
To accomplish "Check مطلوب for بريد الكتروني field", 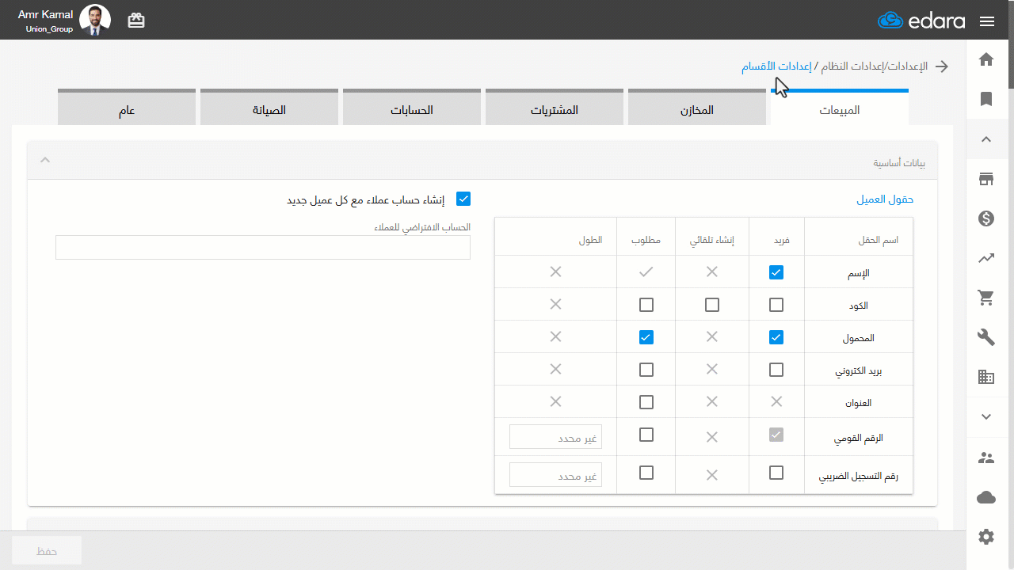I will pos(646,370).
